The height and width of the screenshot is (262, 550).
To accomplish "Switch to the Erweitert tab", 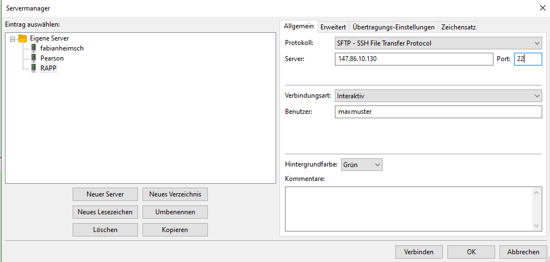I will pyautogui.click(x=333, y=27).
